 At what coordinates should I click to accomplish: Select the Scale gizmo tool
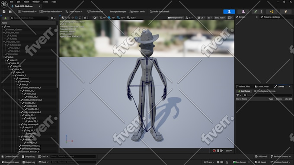pyautogui.click(x=80, y=18)
